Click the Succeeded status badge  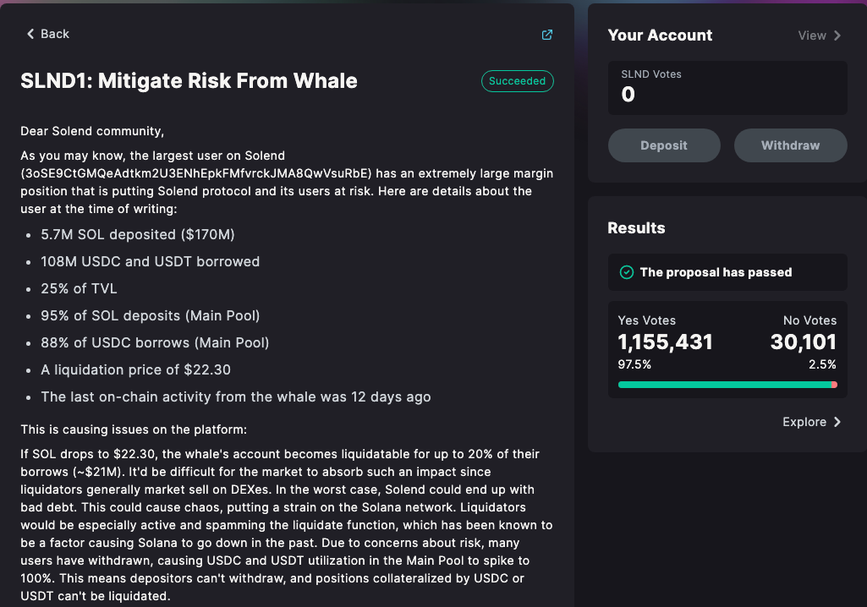[x=518, y=81]
